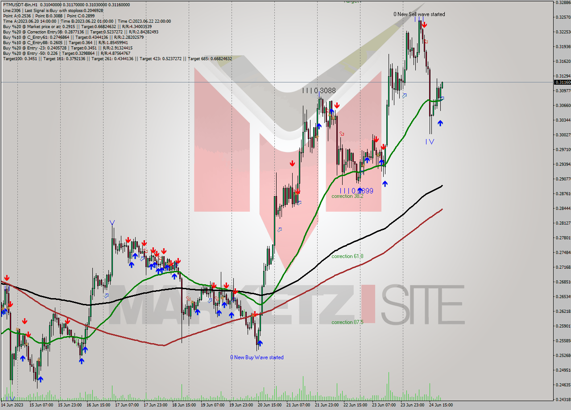The width and height of the screenshot is (571, 410).
Task: Click the '0 New Sell wave started' label
Action: pyautogui.click(x=419, y=14)
